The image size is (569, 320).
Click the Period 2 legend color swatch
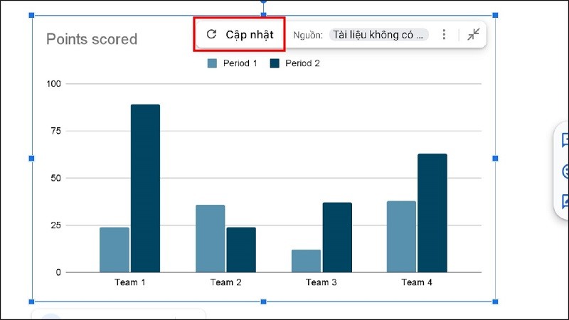275,63
